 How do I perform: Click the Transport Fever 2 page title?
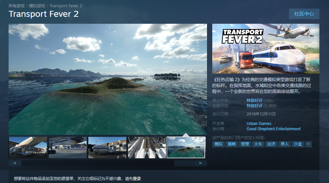click(x=44, y=14)
